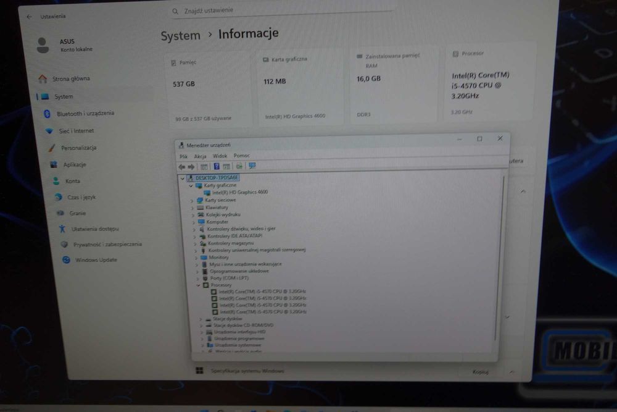Click the ASUS account avatar
617x412 pixels.
tap(43, 45)
